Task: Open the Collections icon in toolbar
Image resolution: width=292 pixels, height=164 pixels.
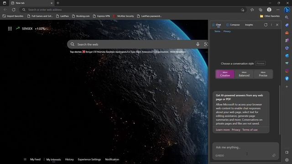Action: pos(261,10)
